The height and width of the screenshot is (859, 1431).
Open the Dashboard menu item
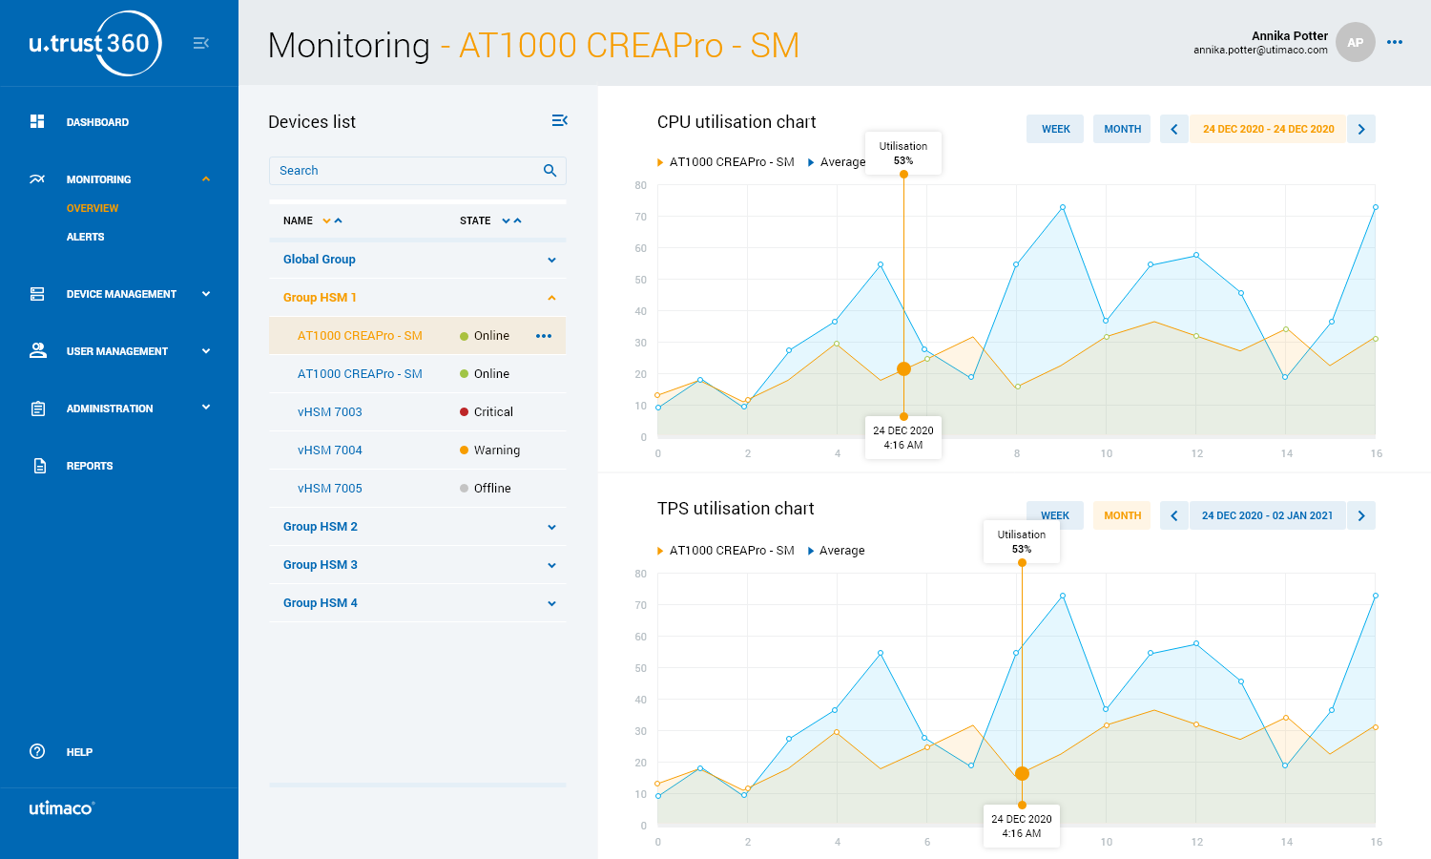point(97,122)
